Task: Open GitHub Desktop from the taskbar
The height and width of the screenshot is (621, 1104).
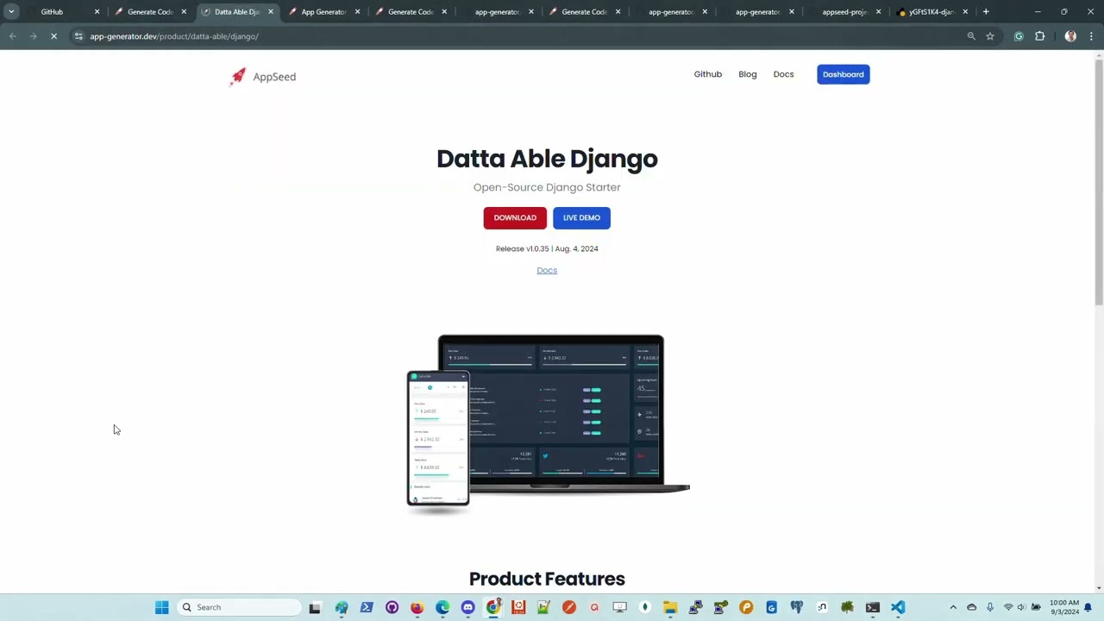Action: pos(392,607)
